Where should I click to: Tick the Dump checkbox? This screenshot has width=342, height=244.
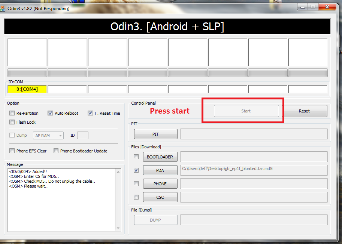[x=12, y=135]
